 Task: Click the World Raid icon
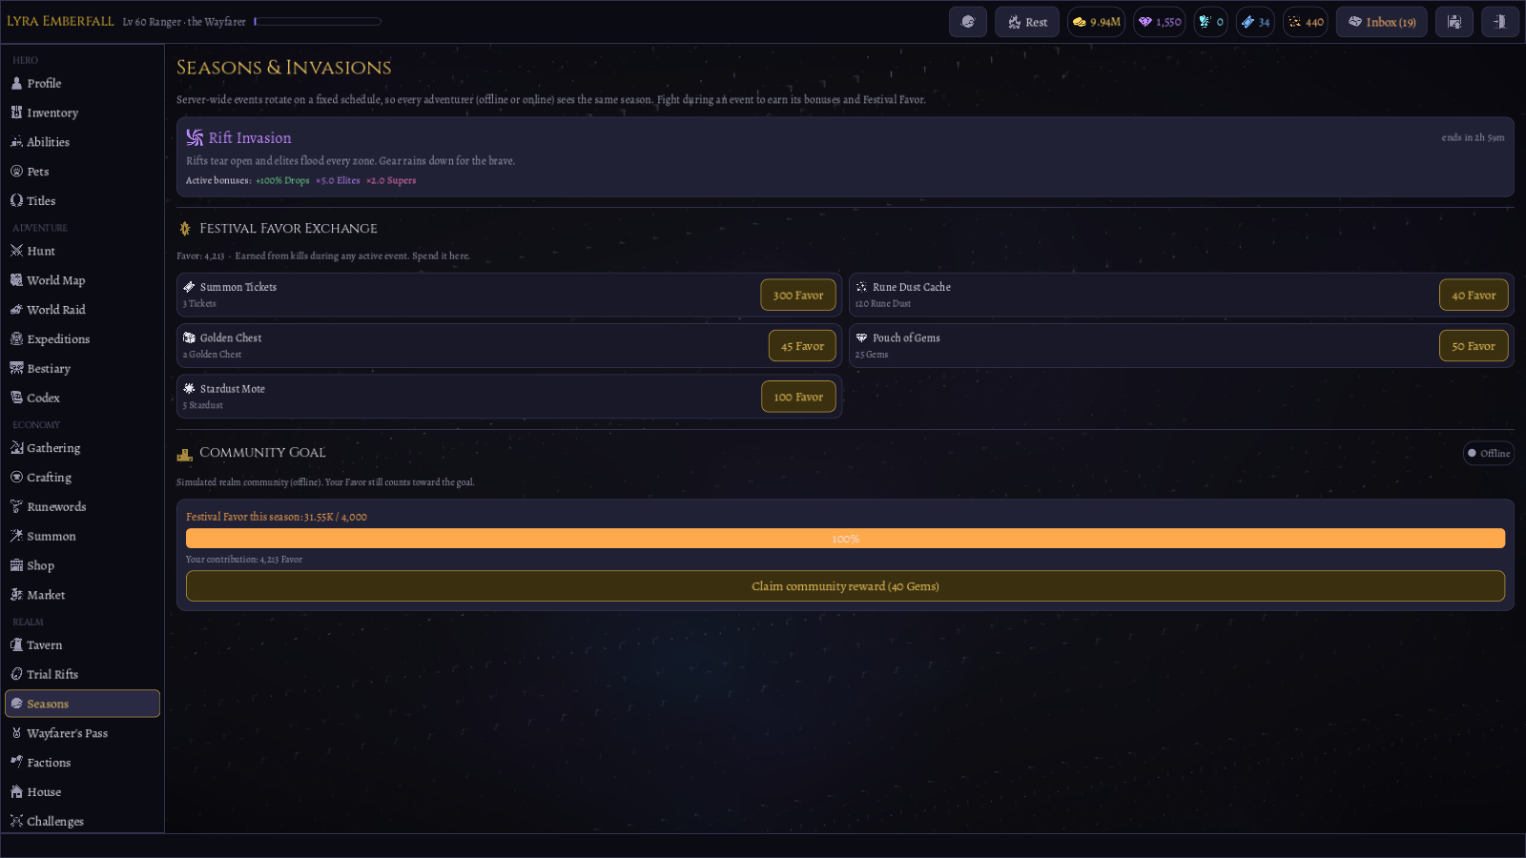(16, 310)
